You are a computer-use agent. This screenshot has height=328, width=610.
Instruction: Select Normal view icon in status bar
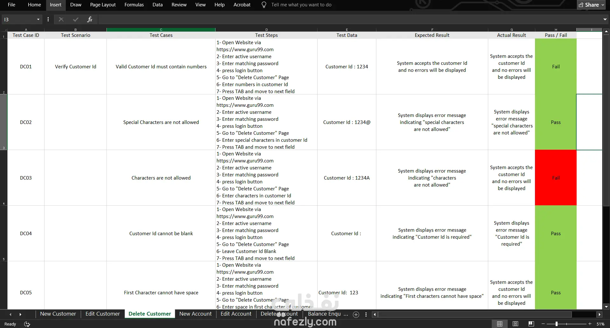(499, 324)
